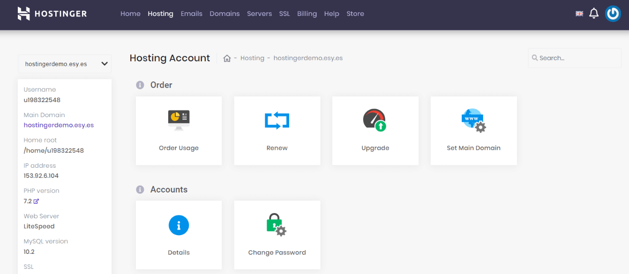Open Store in the top menu
Image resolution: width=629 pixels, height=274 pixels.
coord(355,14)
